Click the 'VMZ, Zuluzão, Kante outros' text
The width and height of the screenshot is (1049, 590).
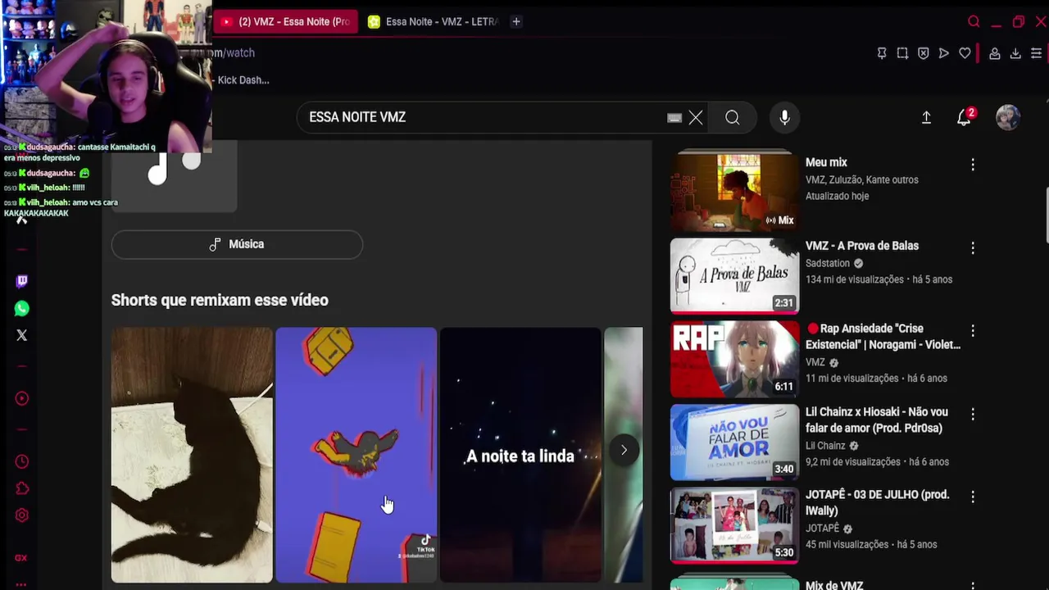862,180
